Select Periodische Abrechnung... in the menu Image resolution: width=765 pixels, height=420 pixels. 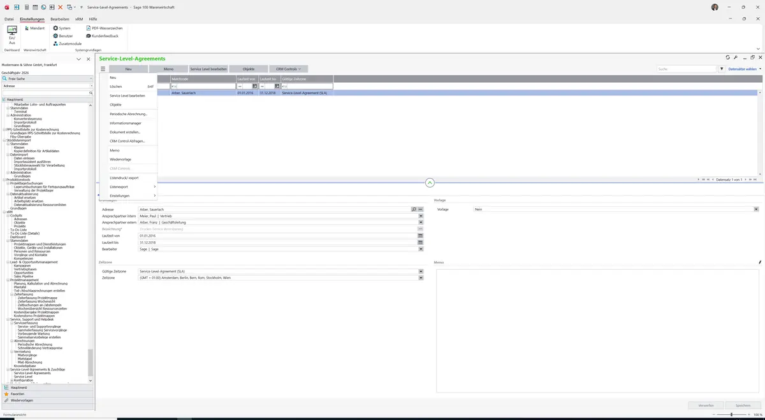click(128, 114)
